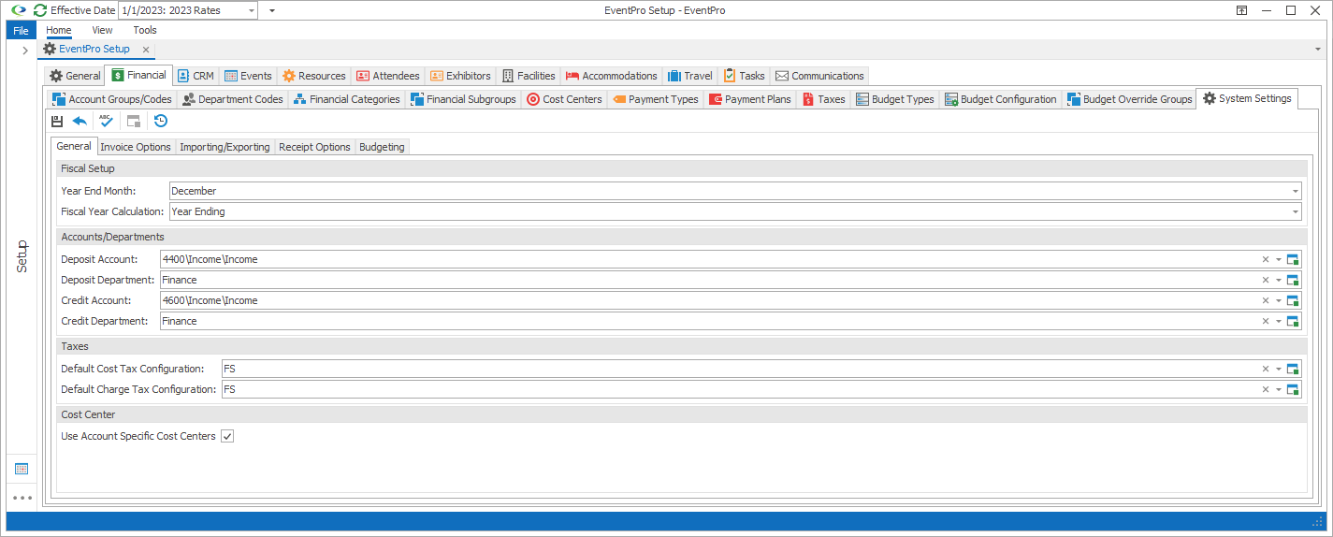
Task: Switch to the Communications tab
Action: [x=819, y=76]
